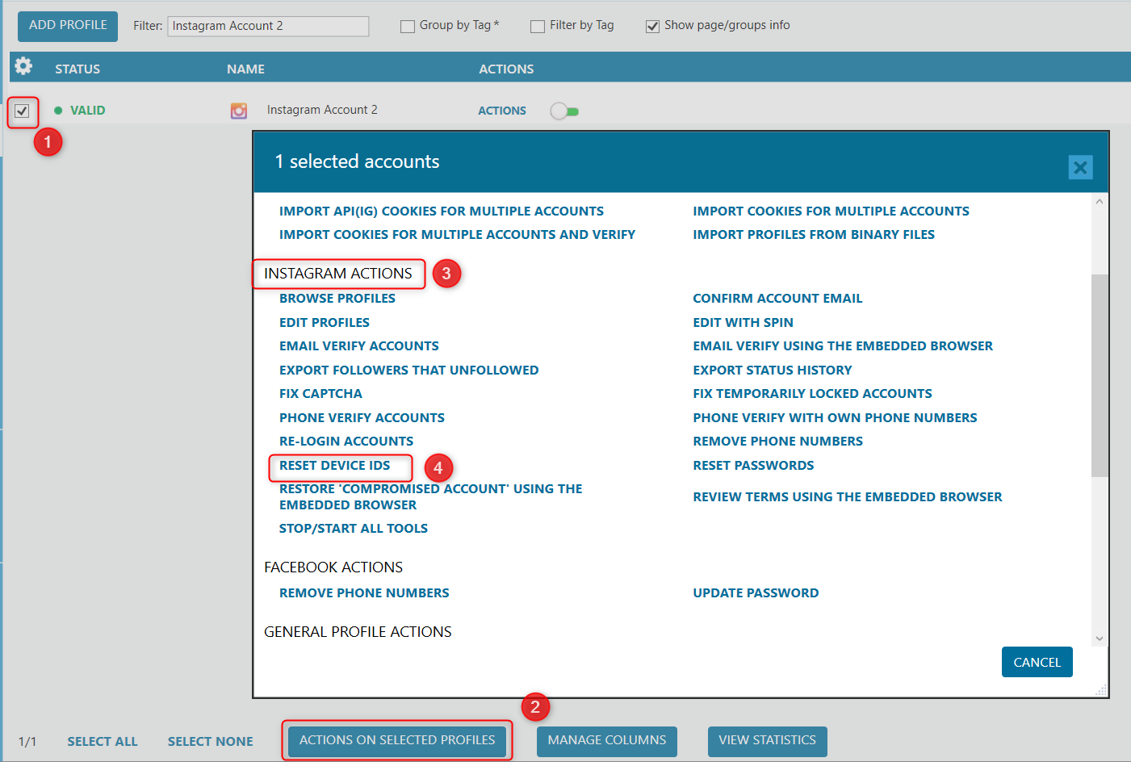Click the STATUS column header
Image resolution: width=1131 pixels, height=762 pixels.
click(x=77, y=69)
